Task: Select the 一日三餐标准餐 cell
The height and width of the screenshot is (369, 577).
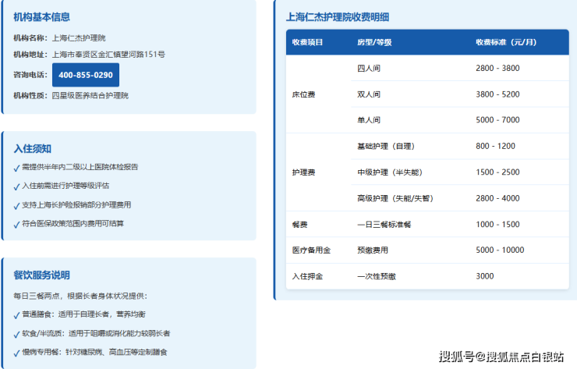Action: click(x=384, y=224)
